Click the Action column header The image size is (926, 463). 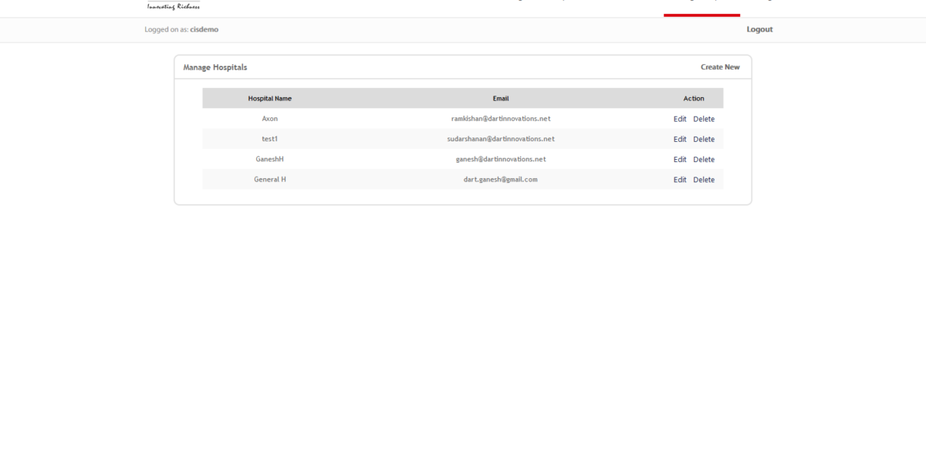pyautogui.click(x=693, y=98)
